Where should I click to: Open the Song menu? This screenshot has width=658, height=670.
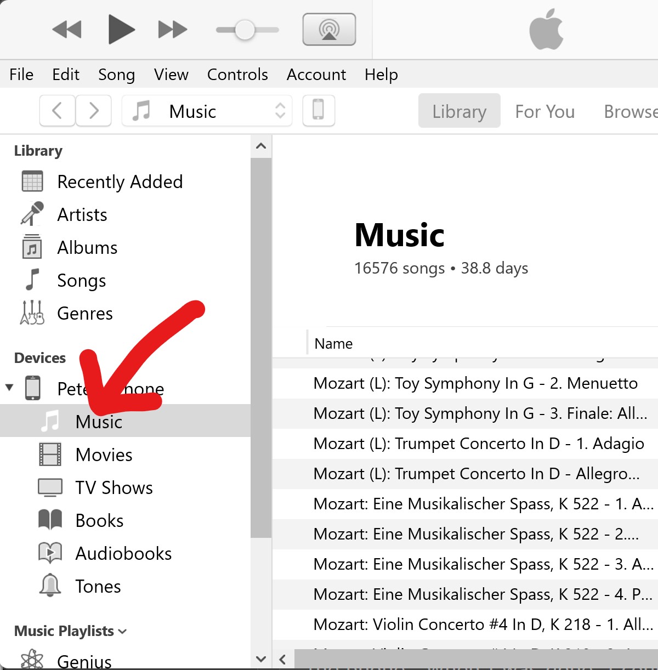(x=116, y=75)
